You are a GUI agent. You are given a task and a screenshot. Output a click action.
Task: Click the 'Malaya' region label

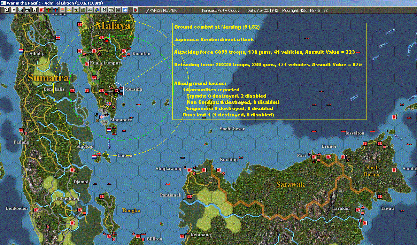point(113,25)
